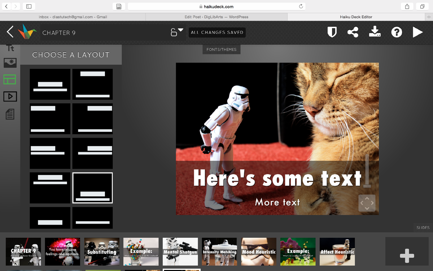Viewport: 433px width, 271px height.
Task: Select the first Example slide with candy
Action: point(141,251)
